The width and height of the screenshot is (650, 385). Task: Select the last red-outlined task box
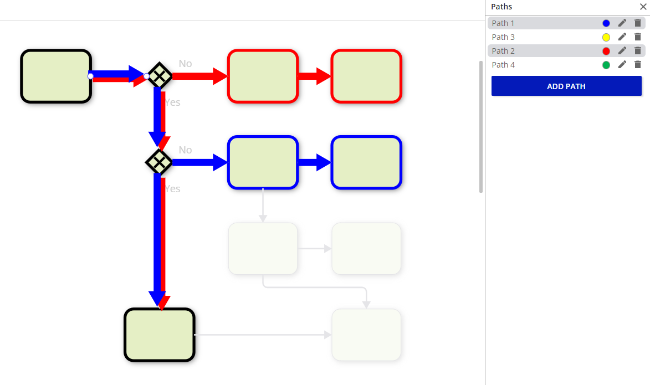366,76
